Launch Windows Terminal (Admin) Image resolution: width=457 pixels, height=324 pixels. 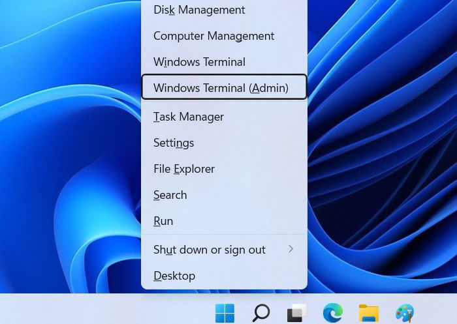pyautogui.click(x=224, y=87)
